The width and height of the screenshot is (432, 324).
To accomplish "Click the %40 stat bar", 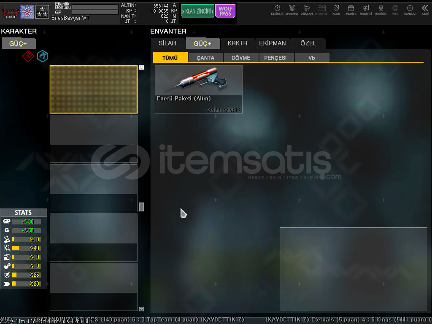I will coord(27,248).
